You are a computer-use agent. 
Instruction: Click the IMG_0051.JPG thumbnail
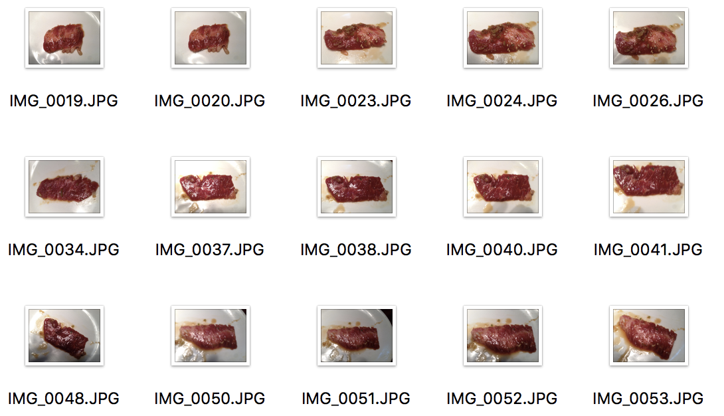pyautogui.click(x=357, y=336)
